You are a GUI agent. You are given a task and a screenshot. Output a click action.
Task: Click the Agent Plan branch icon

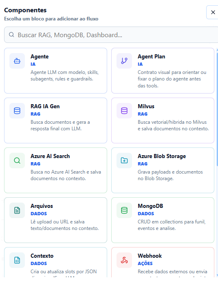click(x=124, y=61)
